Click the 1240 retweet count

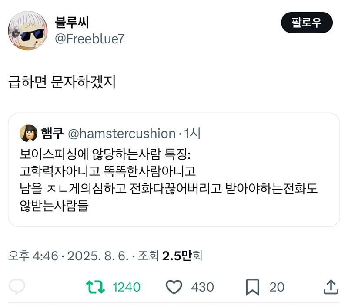pos(127,287)
